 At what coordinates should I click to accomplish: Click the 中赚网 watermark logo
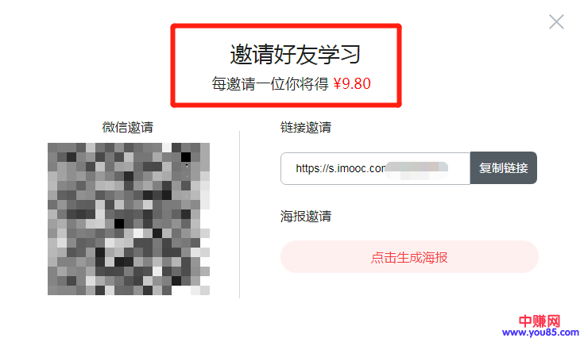click(540, 321)
